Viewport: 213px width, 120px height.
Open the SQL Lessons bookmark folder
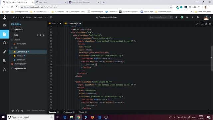[x=58, y=12]
